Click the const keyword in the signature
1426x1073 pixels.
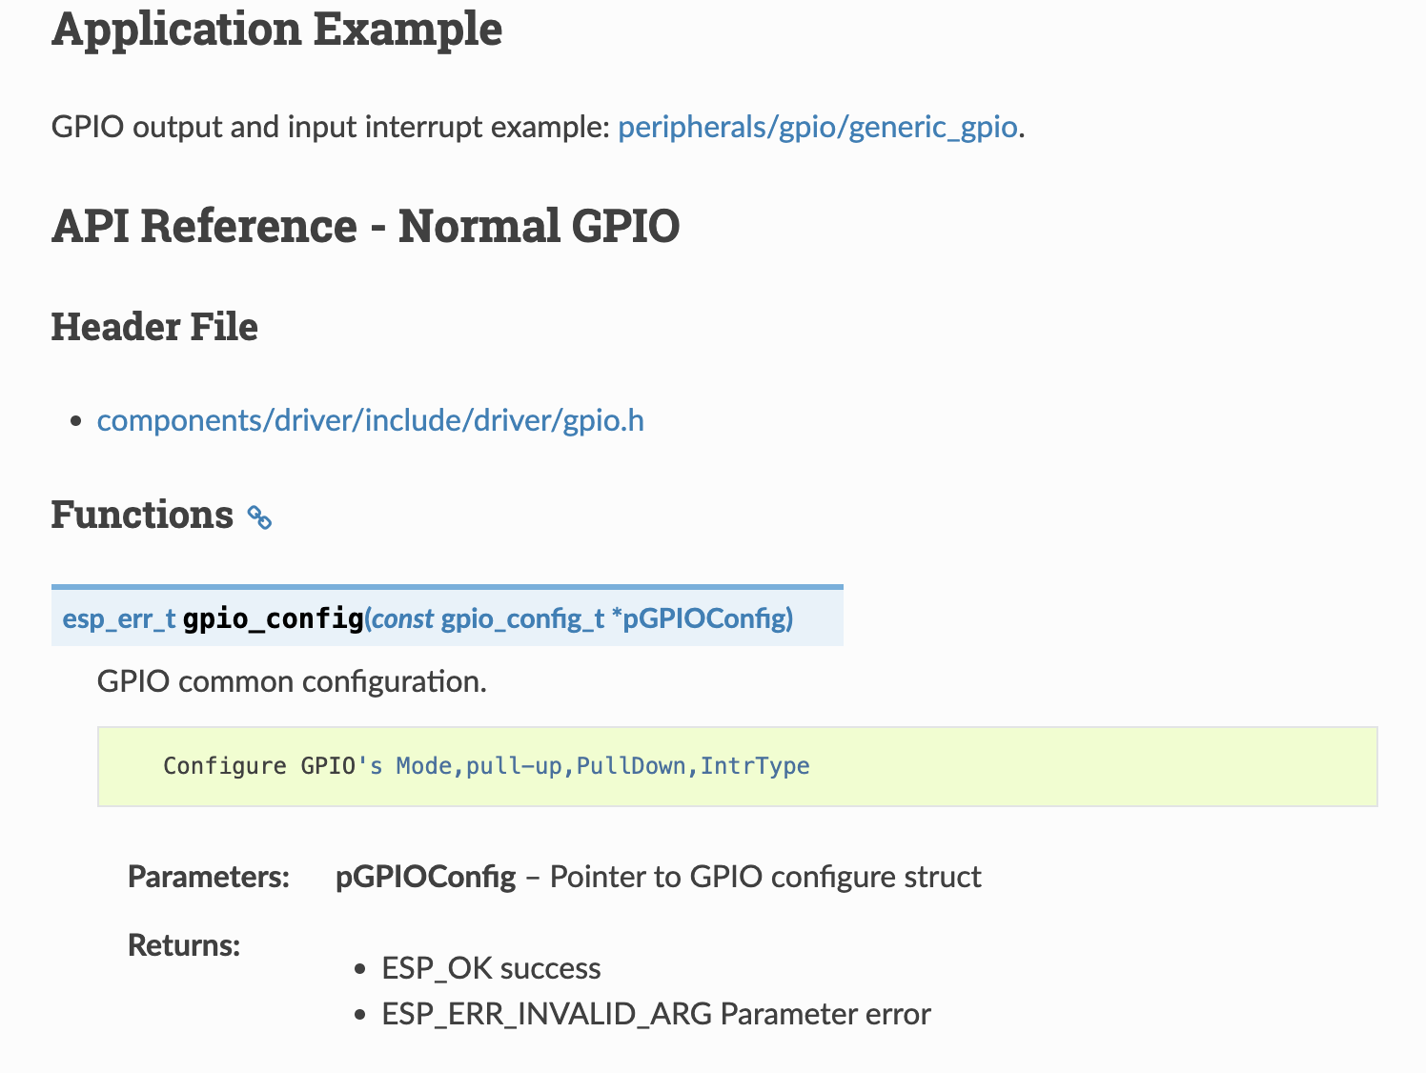(x=402, y=619)
